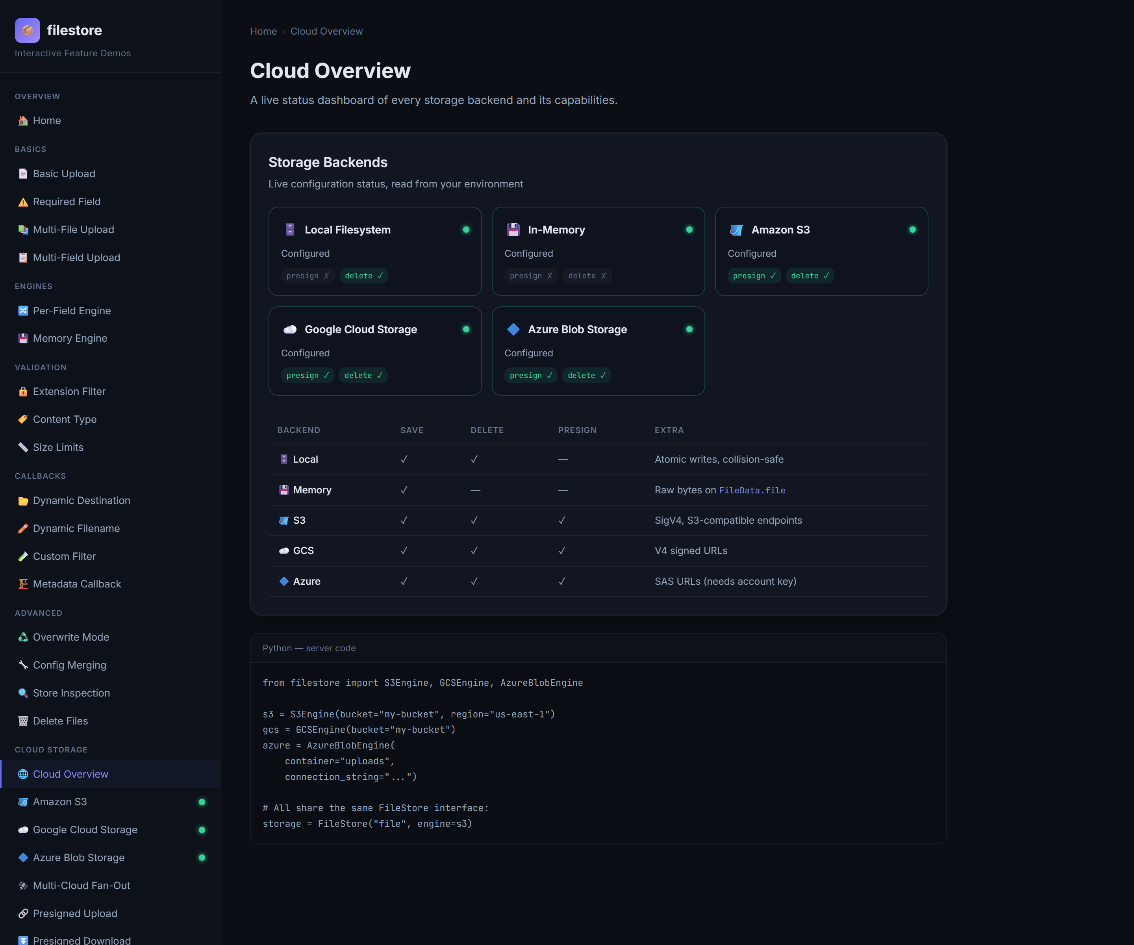This screenshot has height=945, width=1134.
Task: Click Azure Blob Storage delete badge
Action: 586,375
